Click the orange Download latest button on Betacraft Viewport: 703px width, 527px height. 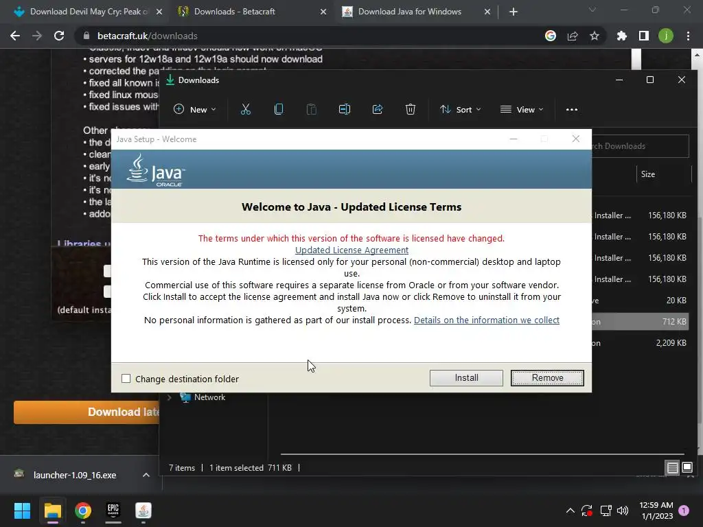(87, 412)
